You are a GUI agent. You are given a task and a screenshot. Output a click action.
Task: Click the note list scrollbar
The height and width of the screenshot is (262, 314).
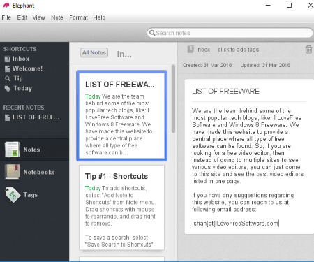pyautogui.click(x=173, y=99)
